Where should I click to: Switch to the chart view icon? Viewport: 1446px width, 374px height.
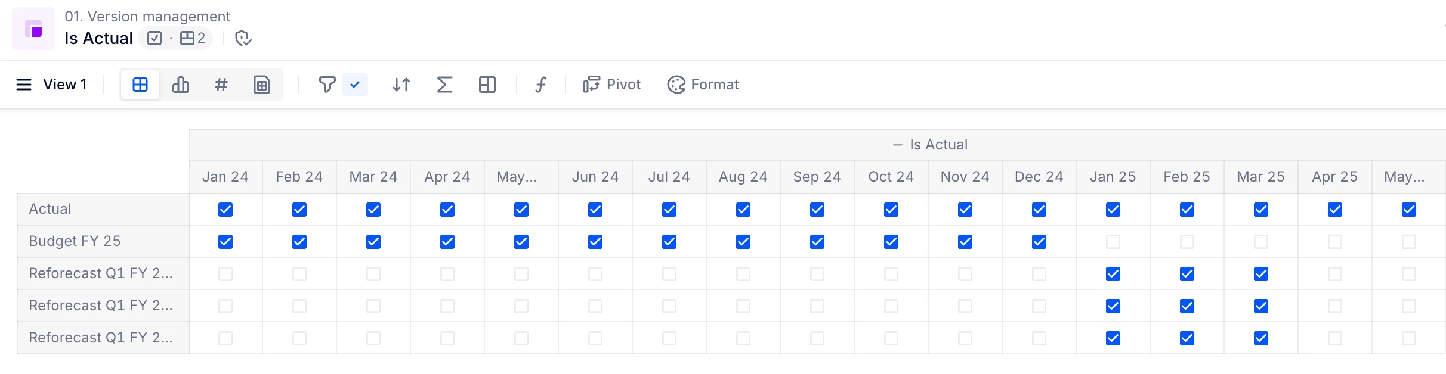point(180,85)
